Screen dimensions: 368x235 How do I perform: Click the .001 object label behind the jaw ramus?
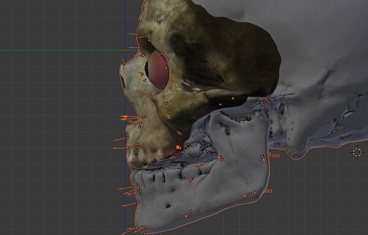point(274,155)
